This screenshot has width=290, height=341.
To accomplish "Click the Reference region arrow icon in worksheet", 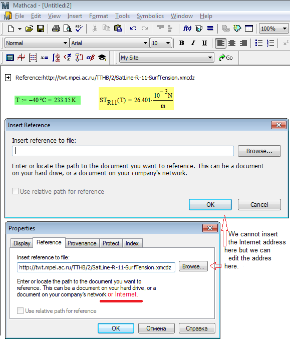I will point(8,78).
